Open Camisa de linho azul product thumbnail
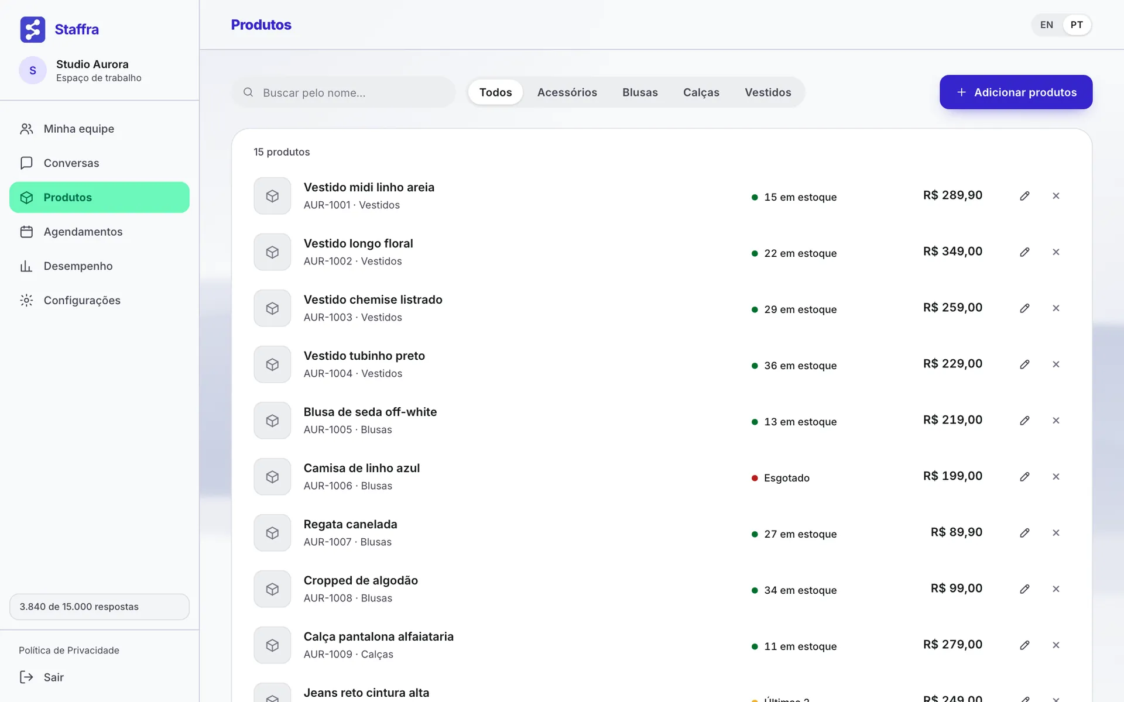 click(x=272, y=477)
